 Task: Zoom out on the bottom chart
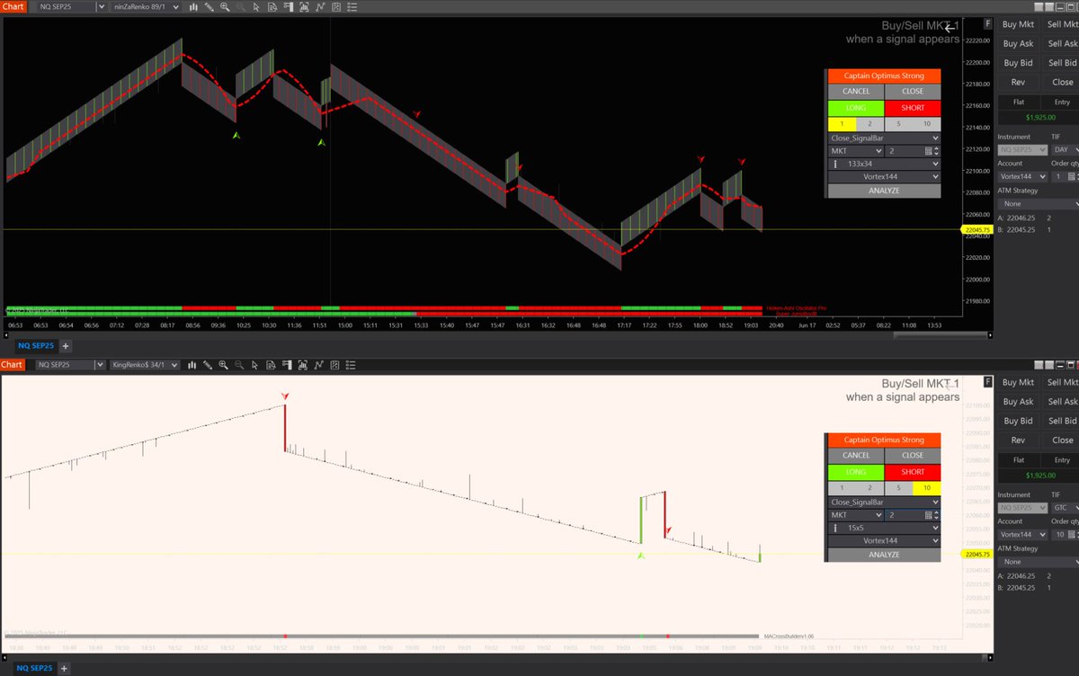pos(239,365)
